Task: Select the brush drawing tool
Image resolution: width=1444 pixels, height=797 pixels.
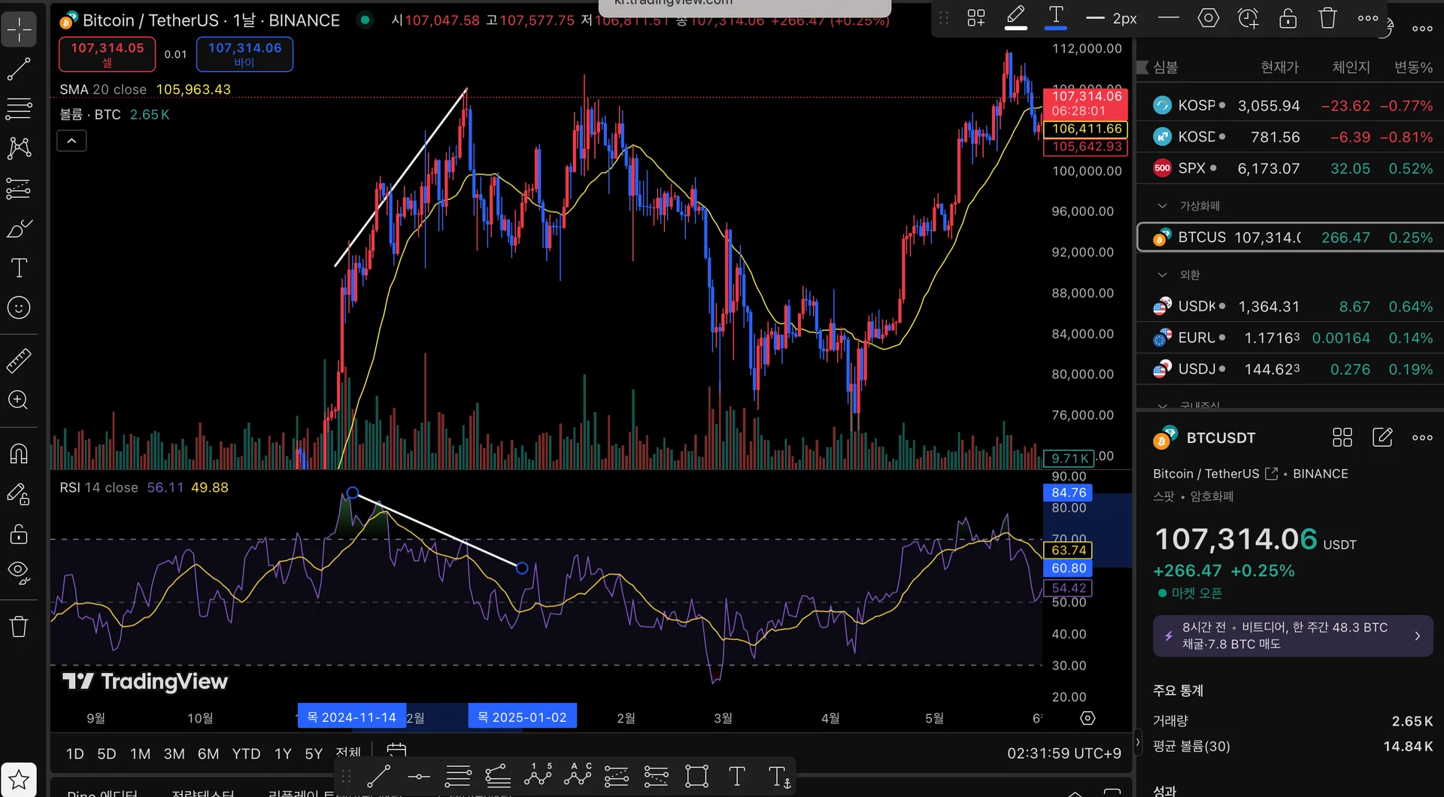Action: click(19, 229)
